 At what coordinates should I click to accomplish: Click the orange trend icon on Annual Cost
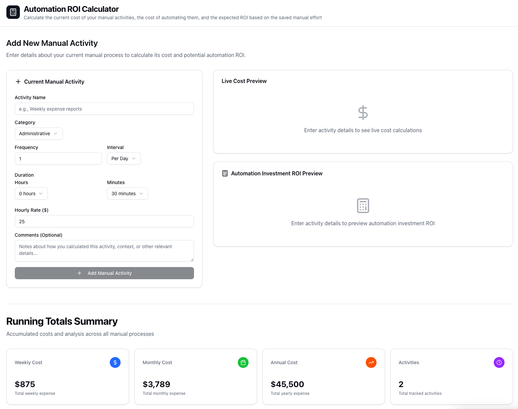click(x=371, y=362)
